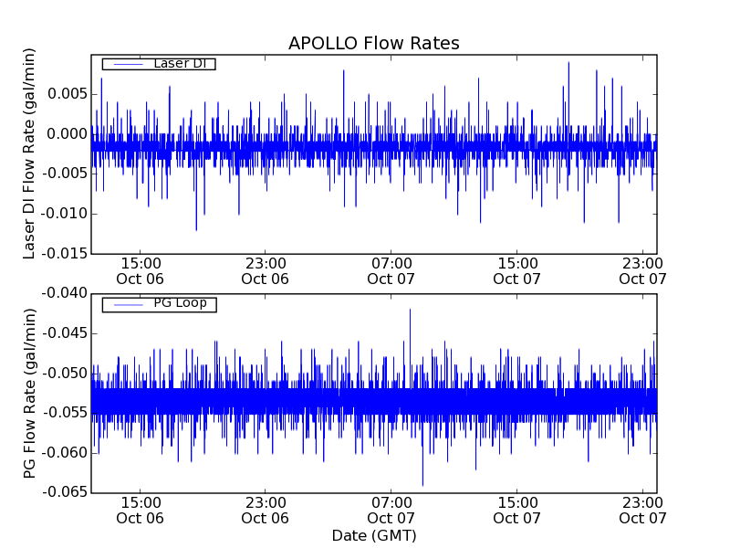Click the deepest negative spike in PG Loop plot

click(x=422, y=482)
